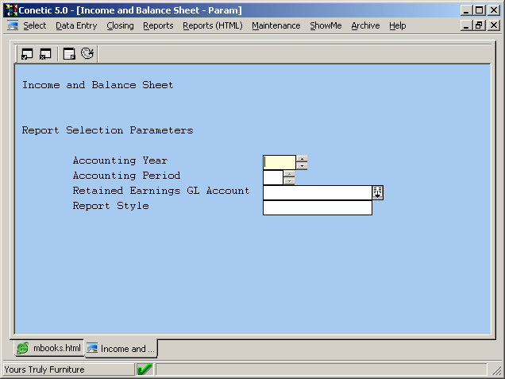The height and width of the screenshot is (379, 505).
Task: Click the cancel form icon with X
Action: (x=45, y=54)
